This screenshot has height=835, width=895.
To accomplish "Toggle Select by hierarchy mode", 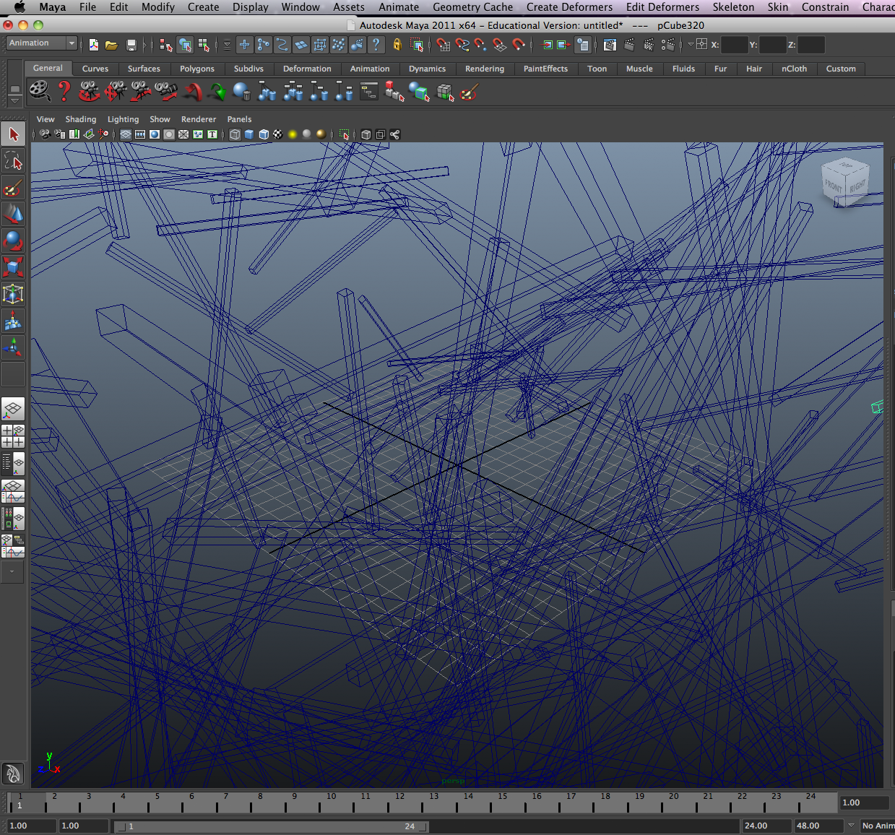I will tap(166, 45).
